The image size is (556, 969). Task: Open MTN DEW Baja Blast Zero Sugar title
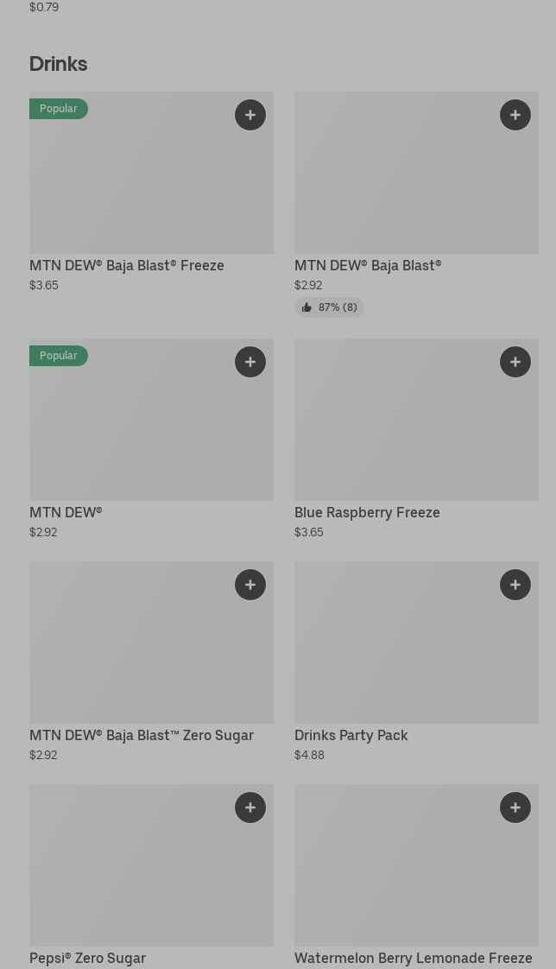(x=142, y=736)
